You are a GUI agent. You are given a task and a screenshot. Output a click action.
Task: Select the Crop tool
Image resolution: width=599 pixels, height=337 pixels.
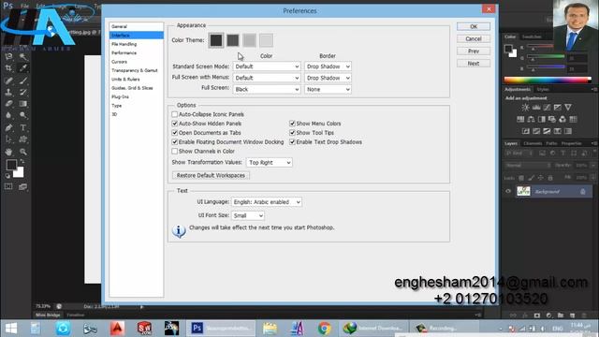8,68
